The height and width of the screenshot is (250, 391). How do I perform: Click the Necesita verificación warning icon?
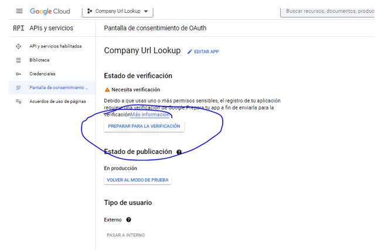pyautogui.click(x=107, y=90)
